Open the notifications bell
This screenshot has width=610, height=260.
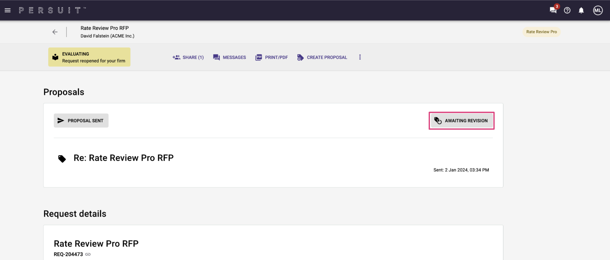pos(581,10)
